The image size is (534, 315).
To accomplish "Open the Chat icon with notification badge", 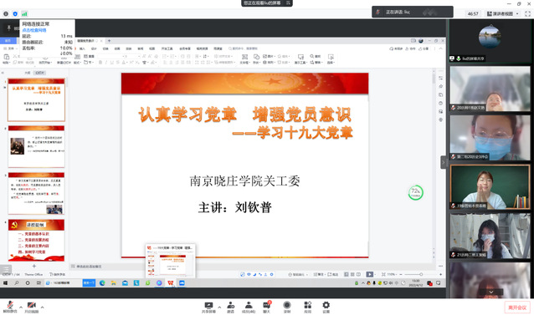I will point(267,307).
